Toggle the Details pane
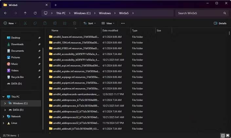 click(x=220, y=23)
